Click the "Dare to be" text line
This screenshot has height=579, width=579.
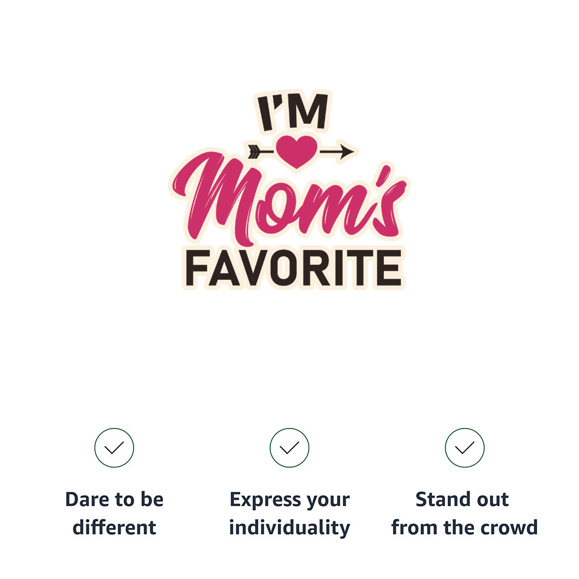[x=114, y=500]
